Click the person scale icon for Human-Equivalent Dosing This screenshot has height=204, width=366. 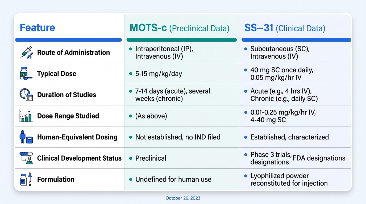[x=26, y=137]
